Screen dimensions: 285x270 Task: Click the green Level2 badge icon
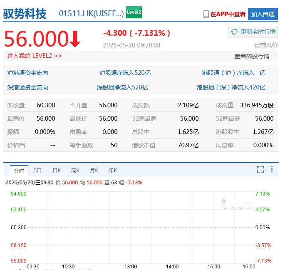point(134,12)
